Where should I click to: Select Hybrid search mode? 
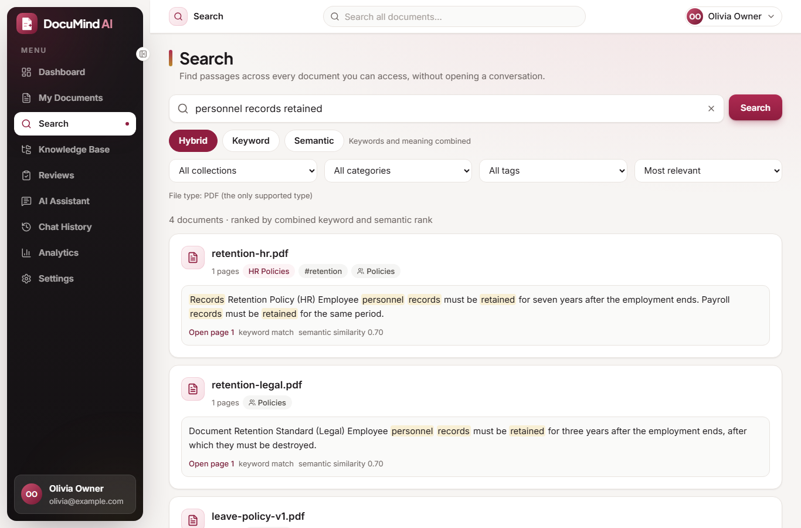click(193, 141)
